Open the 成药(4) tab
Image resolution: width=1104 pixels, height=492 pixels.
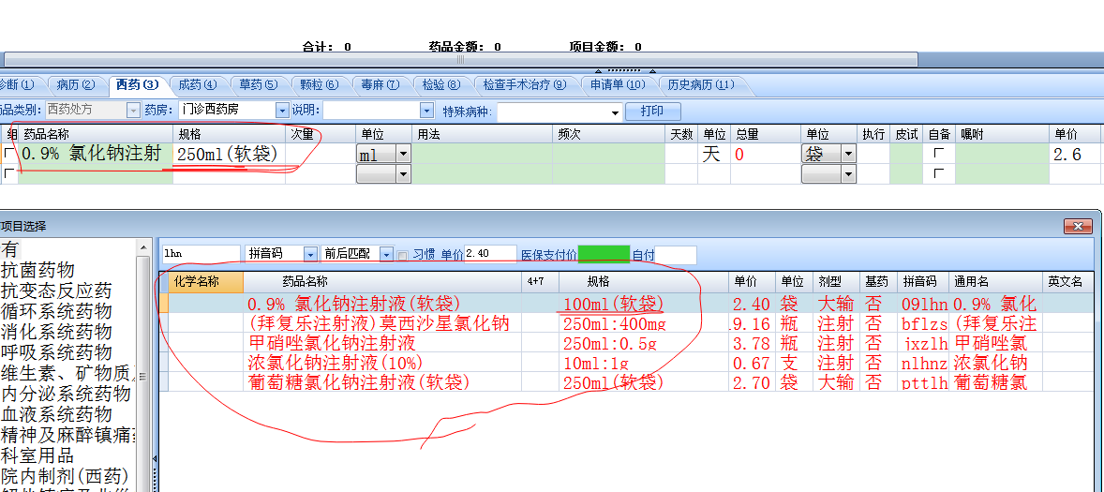197,85
